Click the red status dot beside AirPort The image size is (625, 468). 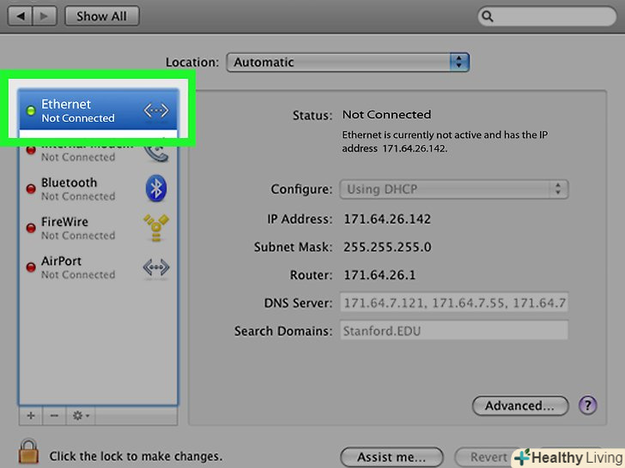31,267
